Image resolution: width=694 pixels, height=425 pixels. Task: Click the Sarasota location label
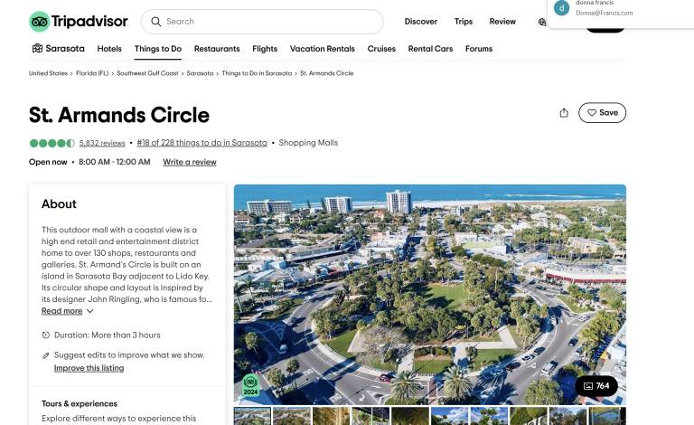click(65, 48)
